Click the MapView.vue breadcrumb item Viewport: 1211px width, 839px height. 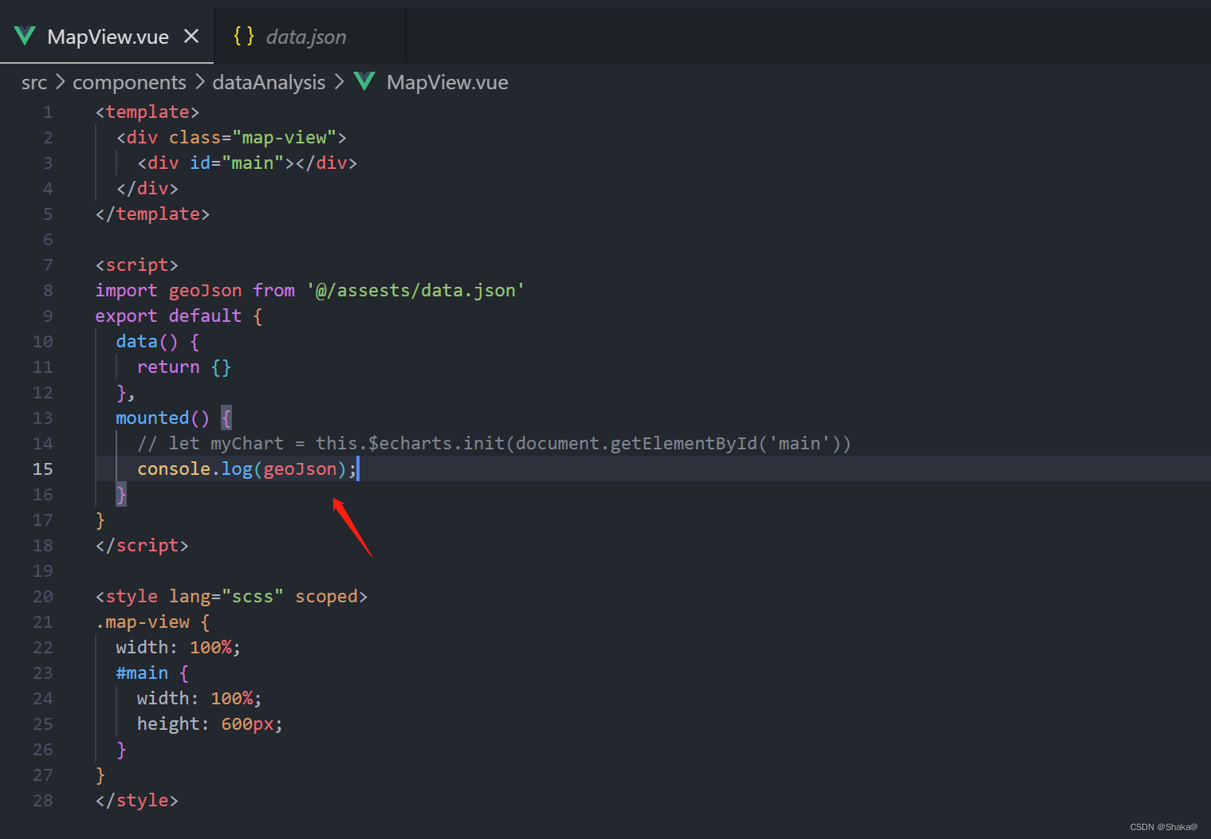click(447, 82)
